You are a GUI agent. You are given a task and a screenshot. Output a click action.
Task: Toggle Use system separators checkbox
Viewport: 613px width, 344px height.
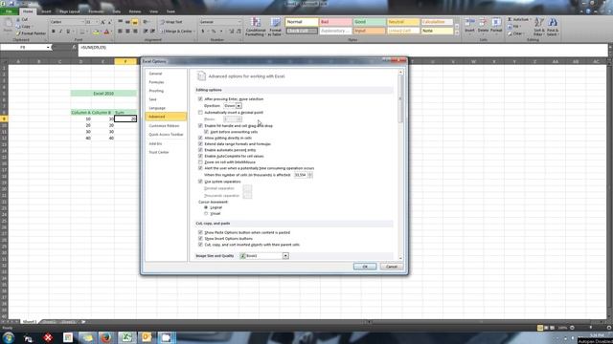point(200,182)
